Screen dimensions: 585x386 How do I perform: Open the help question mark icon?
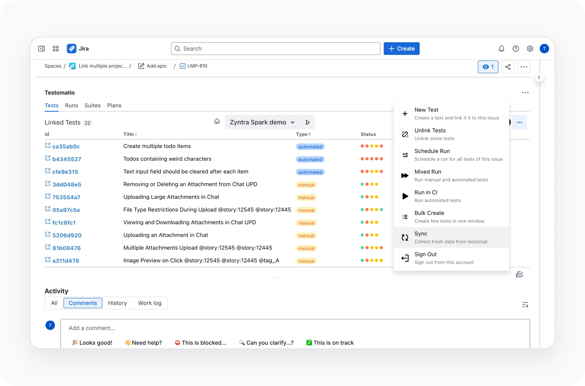pyautogui.click(x=516, y=48)
